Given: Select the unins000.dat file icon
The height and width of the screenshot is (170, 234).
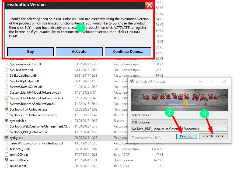Looking at the screenshot, I should coord(7,155).
